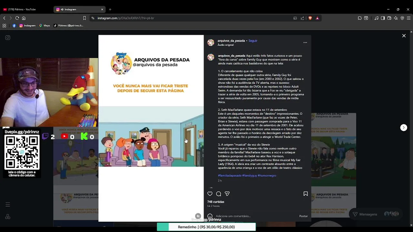Close the Instagram post overlay
Viewport: 413px width, 232px height.
click(x=404, y=36)
